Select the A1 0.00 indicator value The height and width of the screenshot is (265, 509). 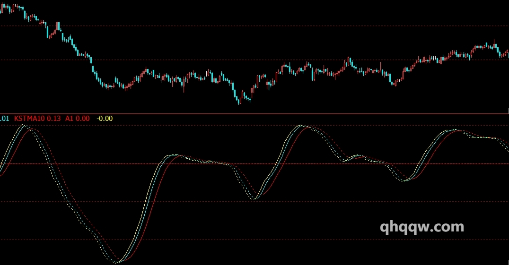78,119
